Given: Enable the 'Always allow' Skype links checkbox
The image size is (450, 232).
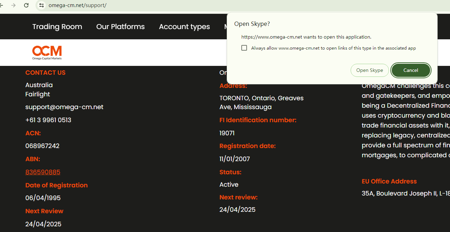Looking at the screenshot, I should click(x=244, y=48).
